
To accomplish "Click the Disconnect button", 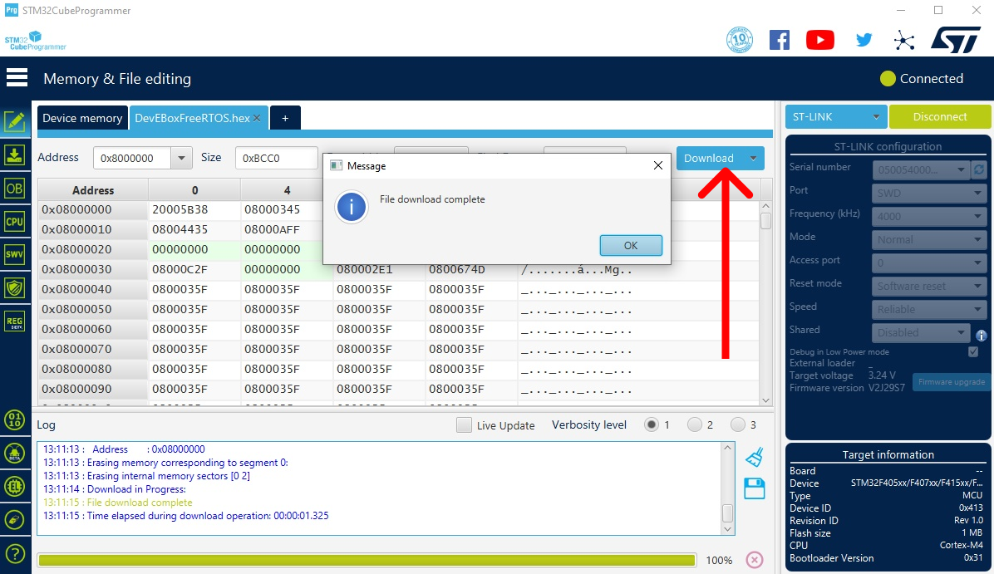I will 939,116.
